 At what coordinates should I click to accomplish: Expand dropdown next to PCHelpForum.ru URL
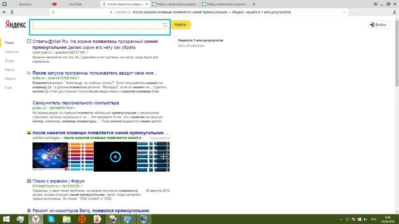click(82, 186)
